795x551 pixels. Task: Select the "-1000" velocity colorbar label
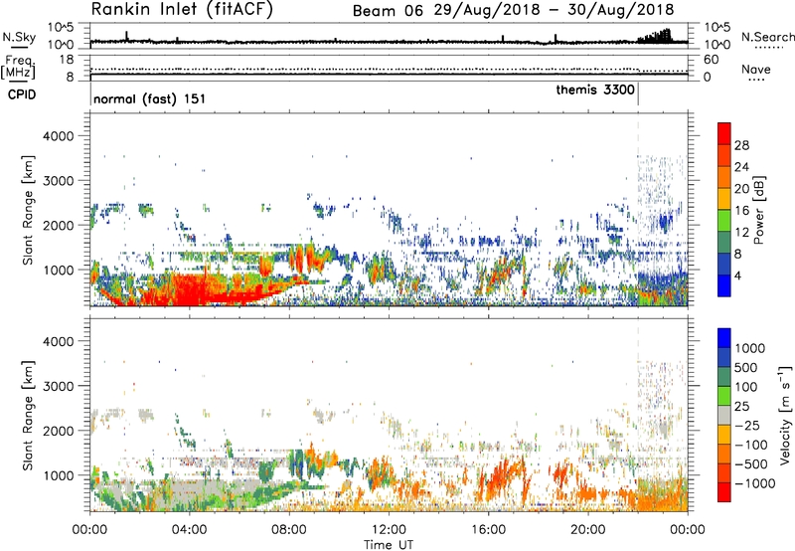[754, 483]
